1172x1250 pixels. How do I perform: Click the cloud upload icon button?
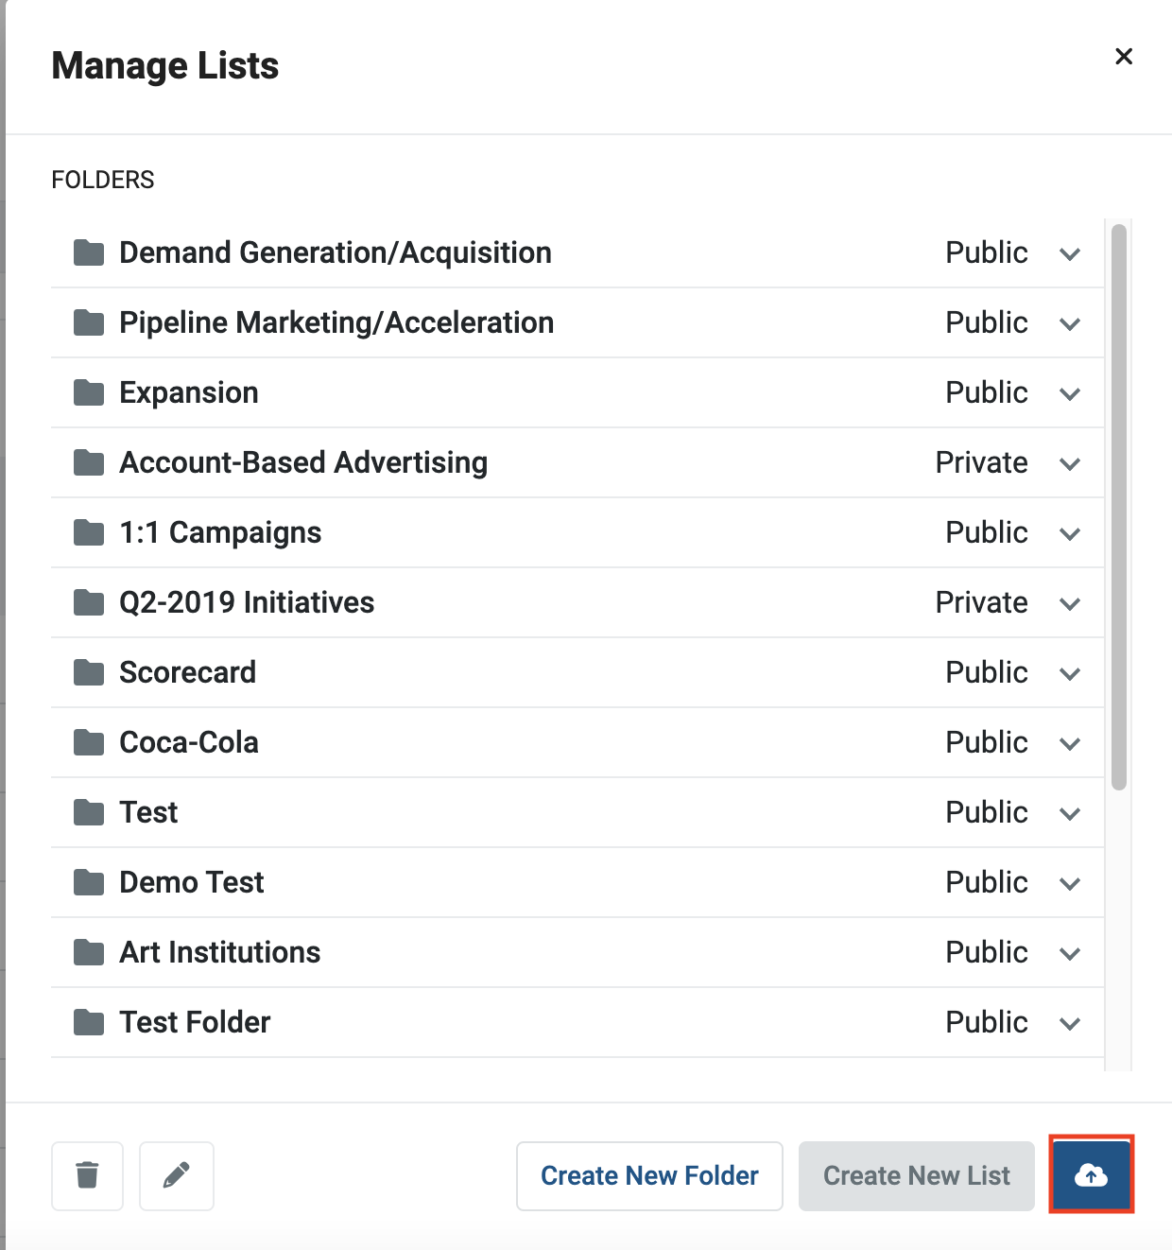1092,1175
